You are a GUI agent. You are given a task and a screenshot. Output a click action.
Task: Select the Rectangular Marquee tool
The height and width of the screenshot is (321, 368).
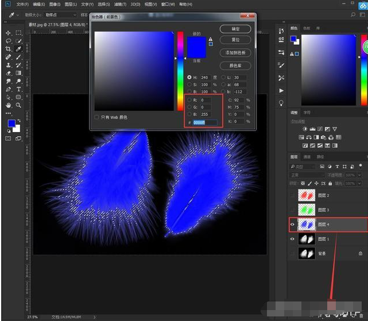(x=19, y=33)
